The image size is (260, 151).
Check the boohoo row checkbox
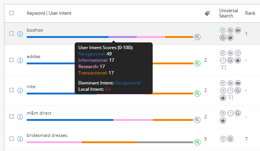pos(12,33)
